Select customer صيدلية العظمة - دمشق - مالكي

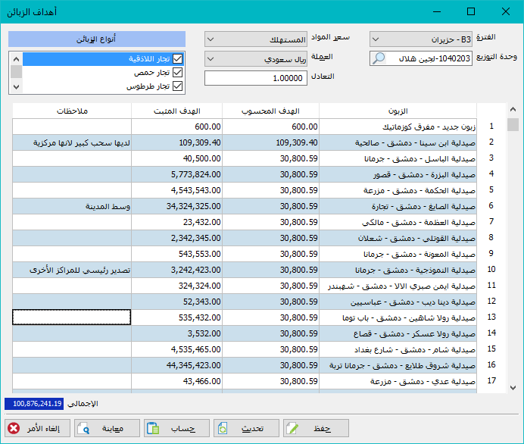tap(398, 222)
